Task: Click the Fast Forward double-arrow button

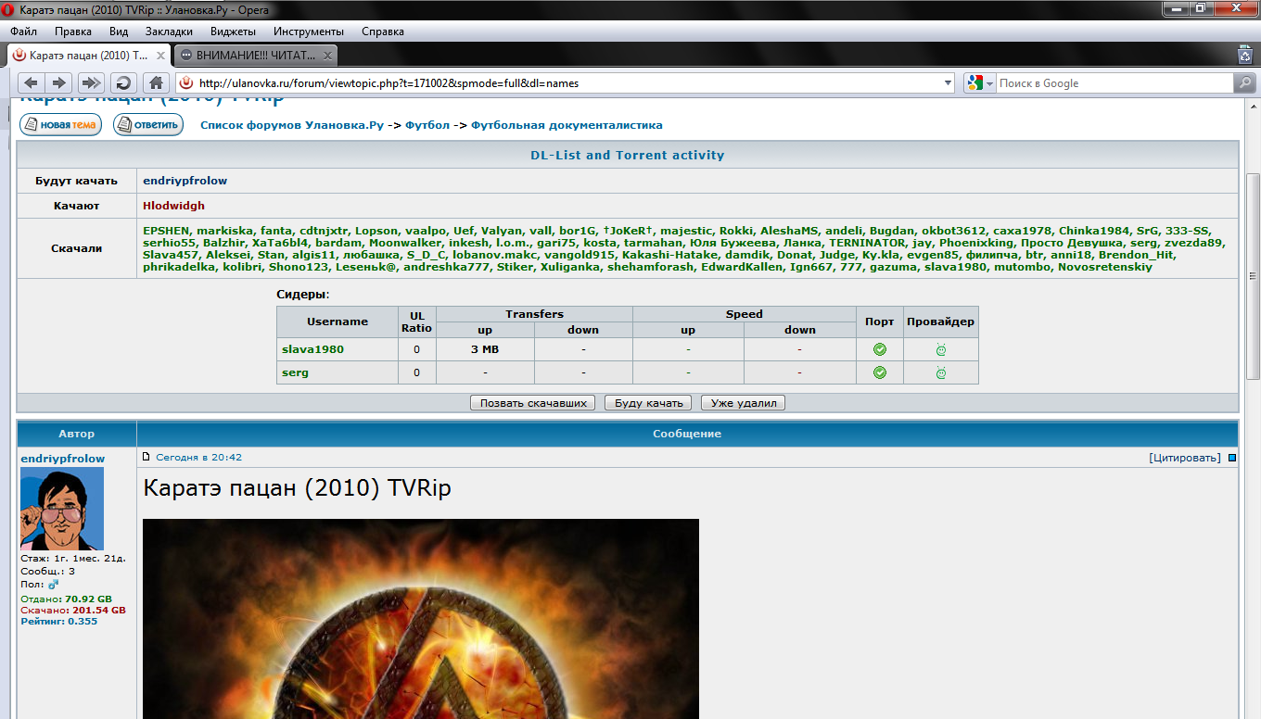Action: [90, 82]
